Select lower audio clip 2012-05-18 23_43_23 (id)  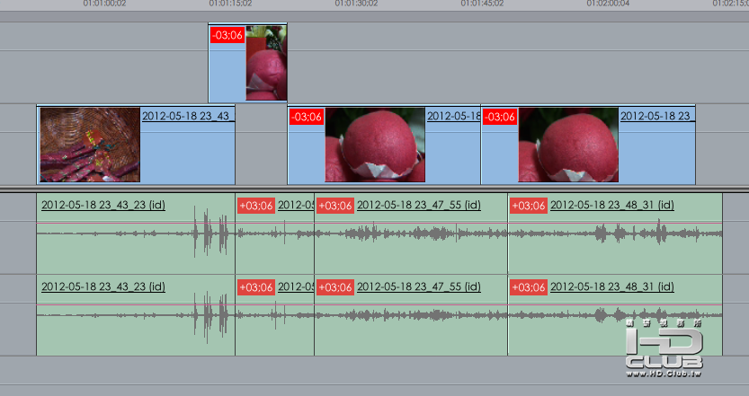tap(136, 315)
